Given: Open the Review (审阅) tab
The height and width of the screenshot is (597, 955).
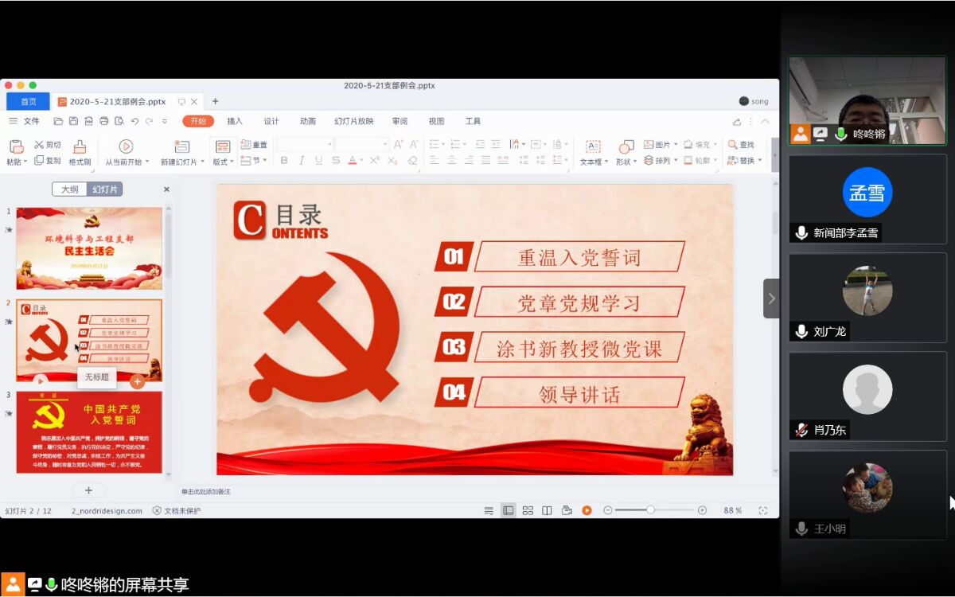Looking at the screenshot, I should [x=400, y=121].
